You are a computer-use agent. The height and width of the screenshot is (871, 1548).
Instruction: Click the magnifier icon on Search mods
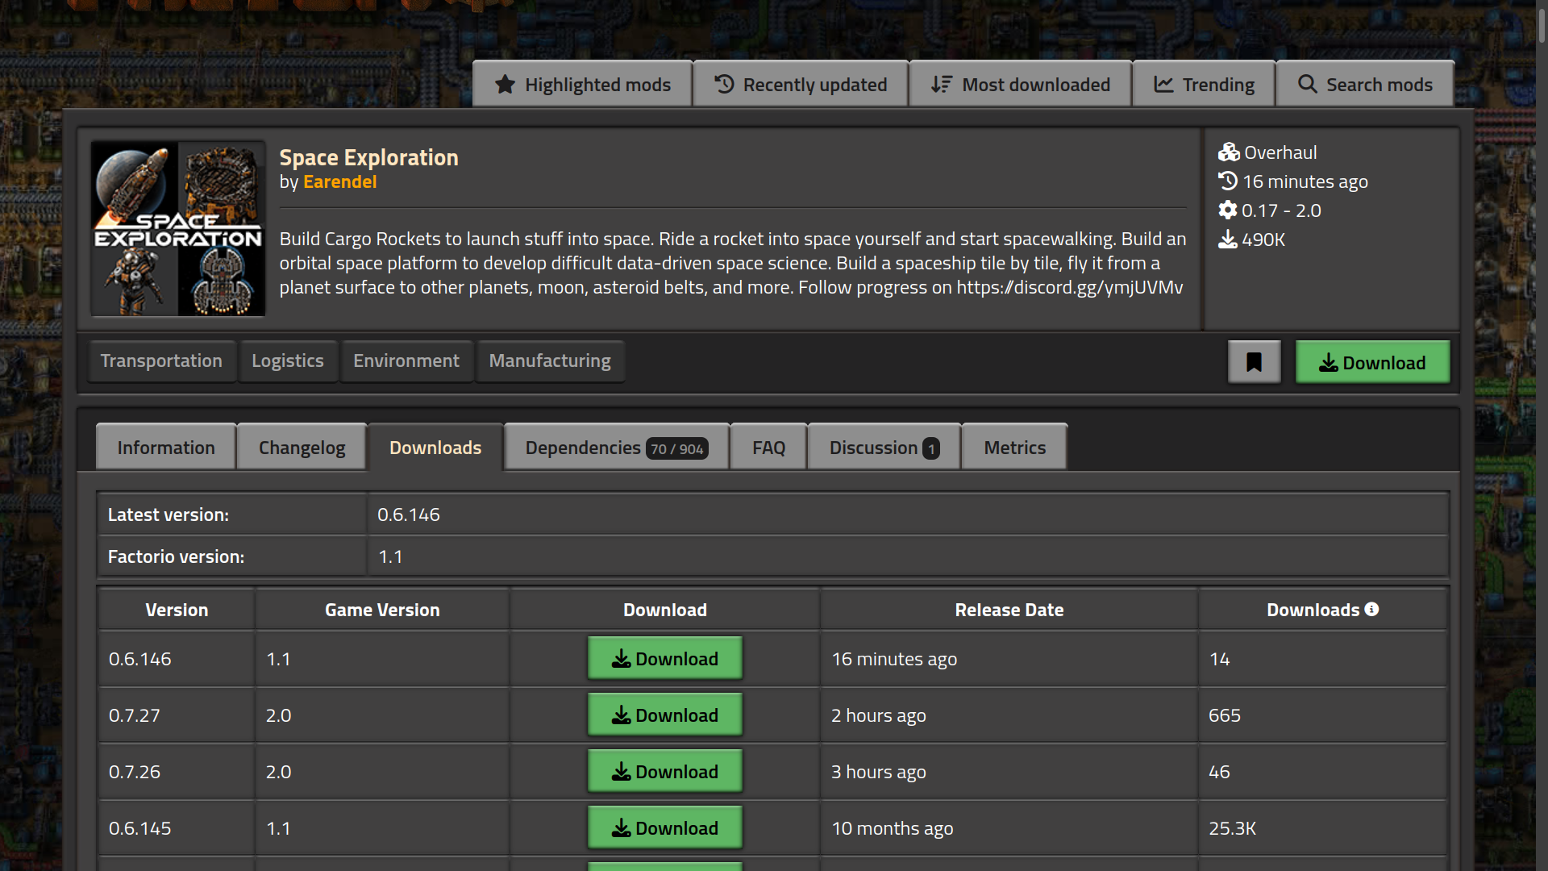point(1307,84)
